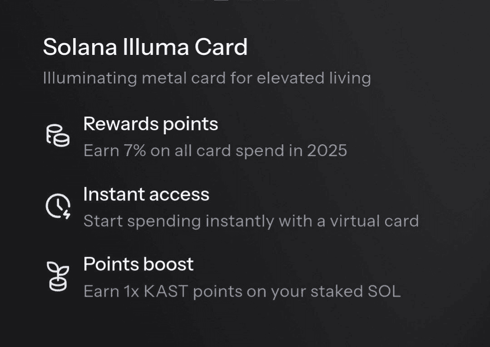Image resolution: width=490 pixels, height=347 pixels.
Task: Open the Instant access heading
Action: coord(146,194)
